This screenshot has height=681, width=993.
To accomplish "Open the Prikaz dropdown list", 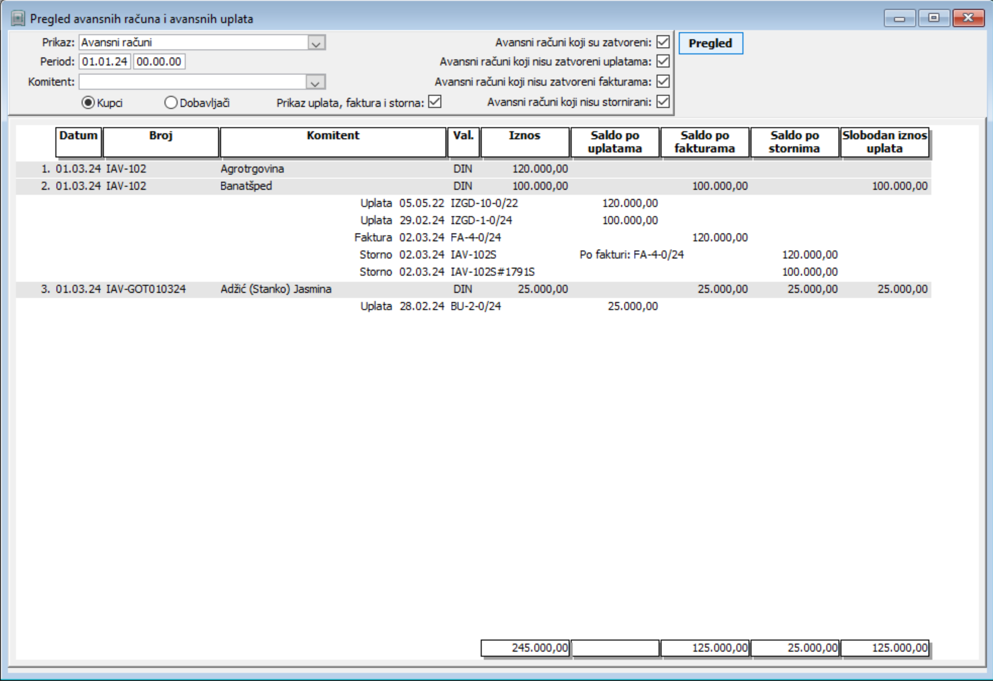I will [x=316, y=43].
